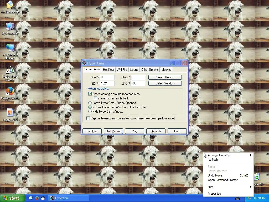
Task: Click the HyperCam taskbar button
Action: coord(69,198)
